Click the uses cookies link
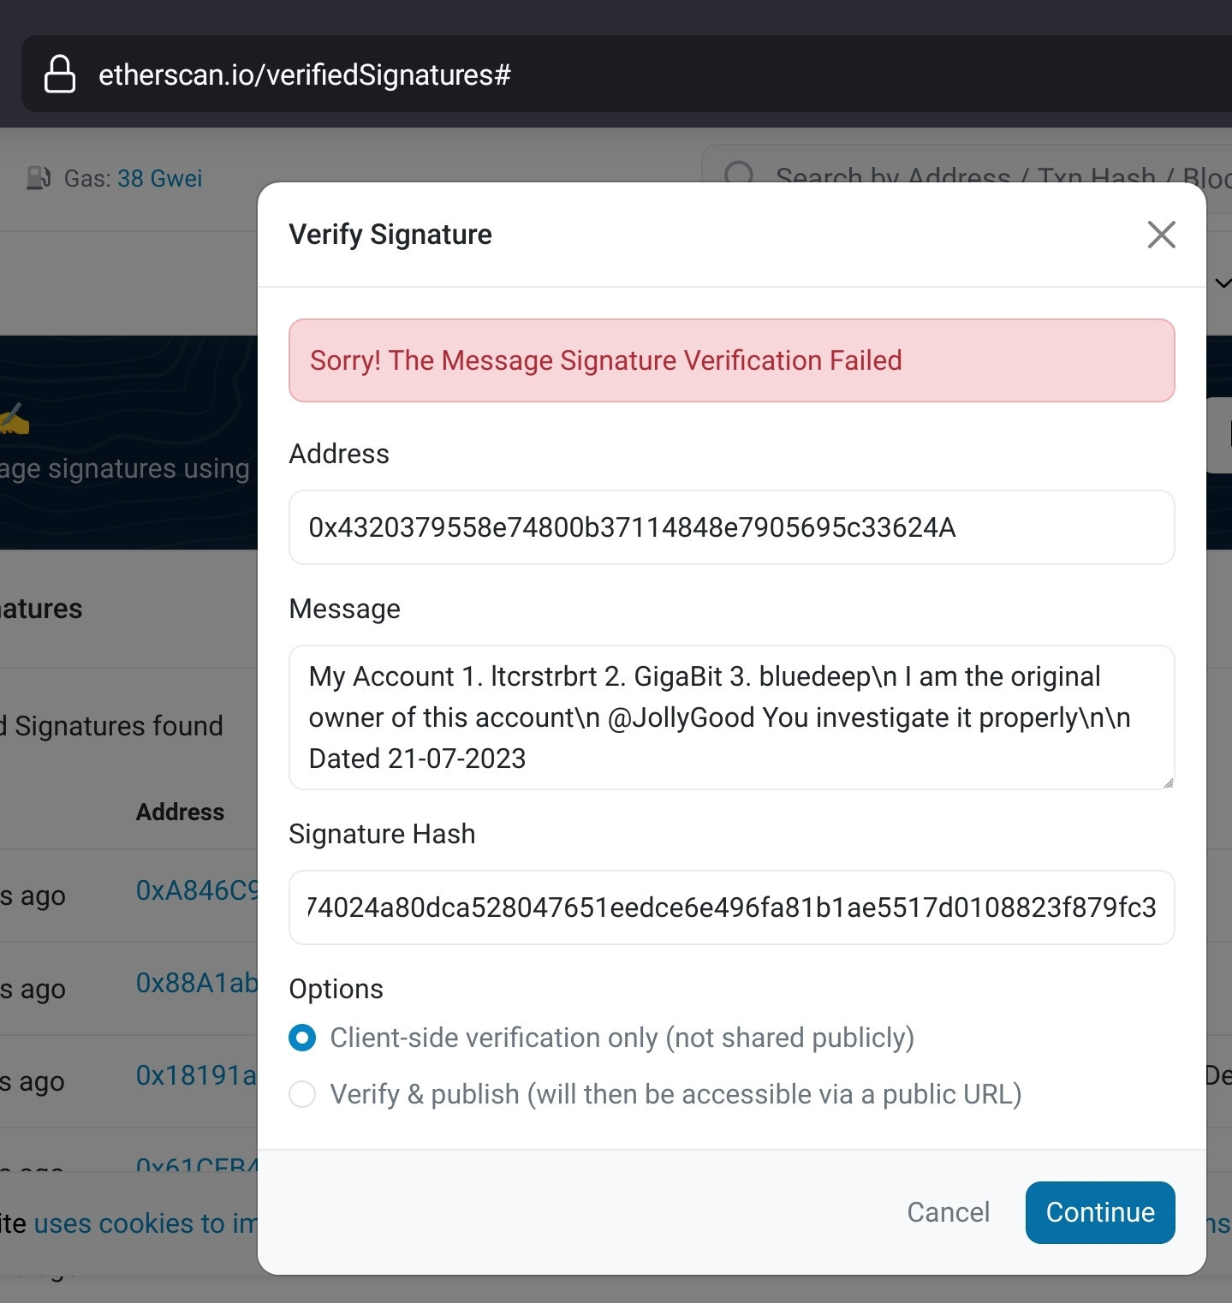The height and width of the screenshot is (1303, 1232). [145, 1223]
